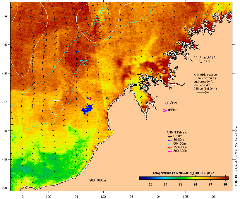Click the longitude label '126'
The height and width of the screenshot is (199, 240).
point(213,197)
